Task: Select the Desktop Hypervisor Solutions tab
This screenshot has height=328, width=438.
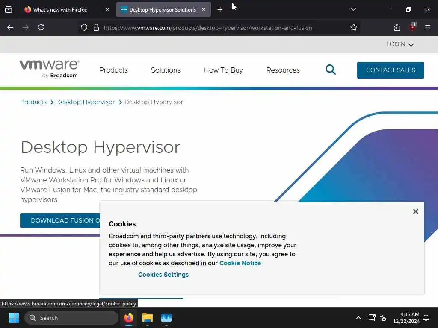Action: coord(163,9)
